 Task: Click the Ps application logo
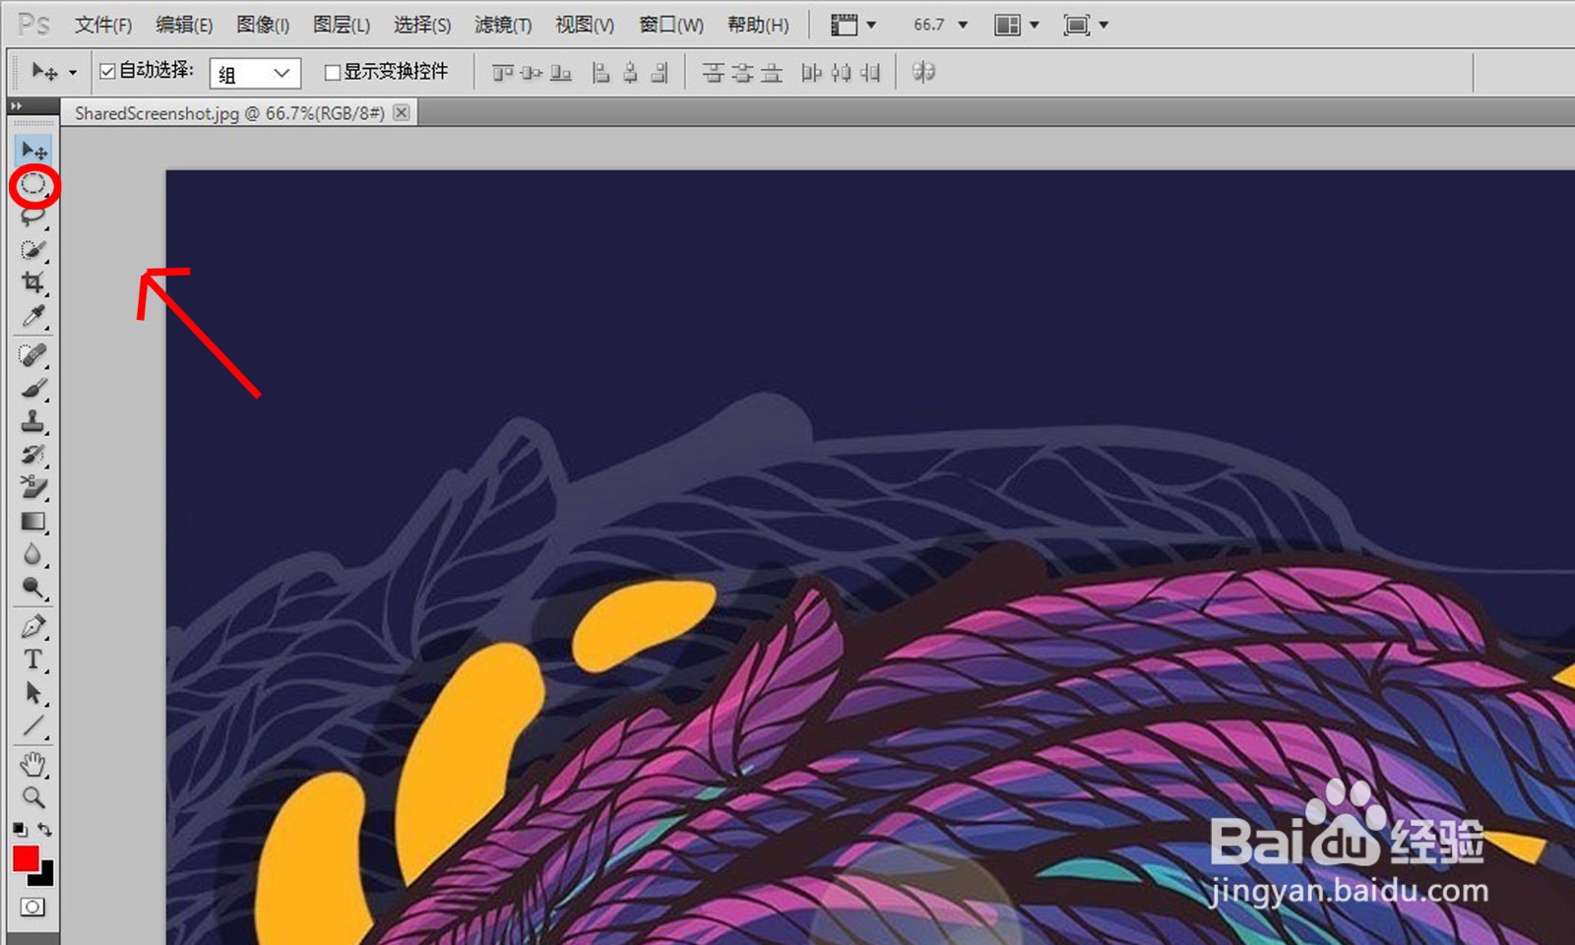(33, 24)
